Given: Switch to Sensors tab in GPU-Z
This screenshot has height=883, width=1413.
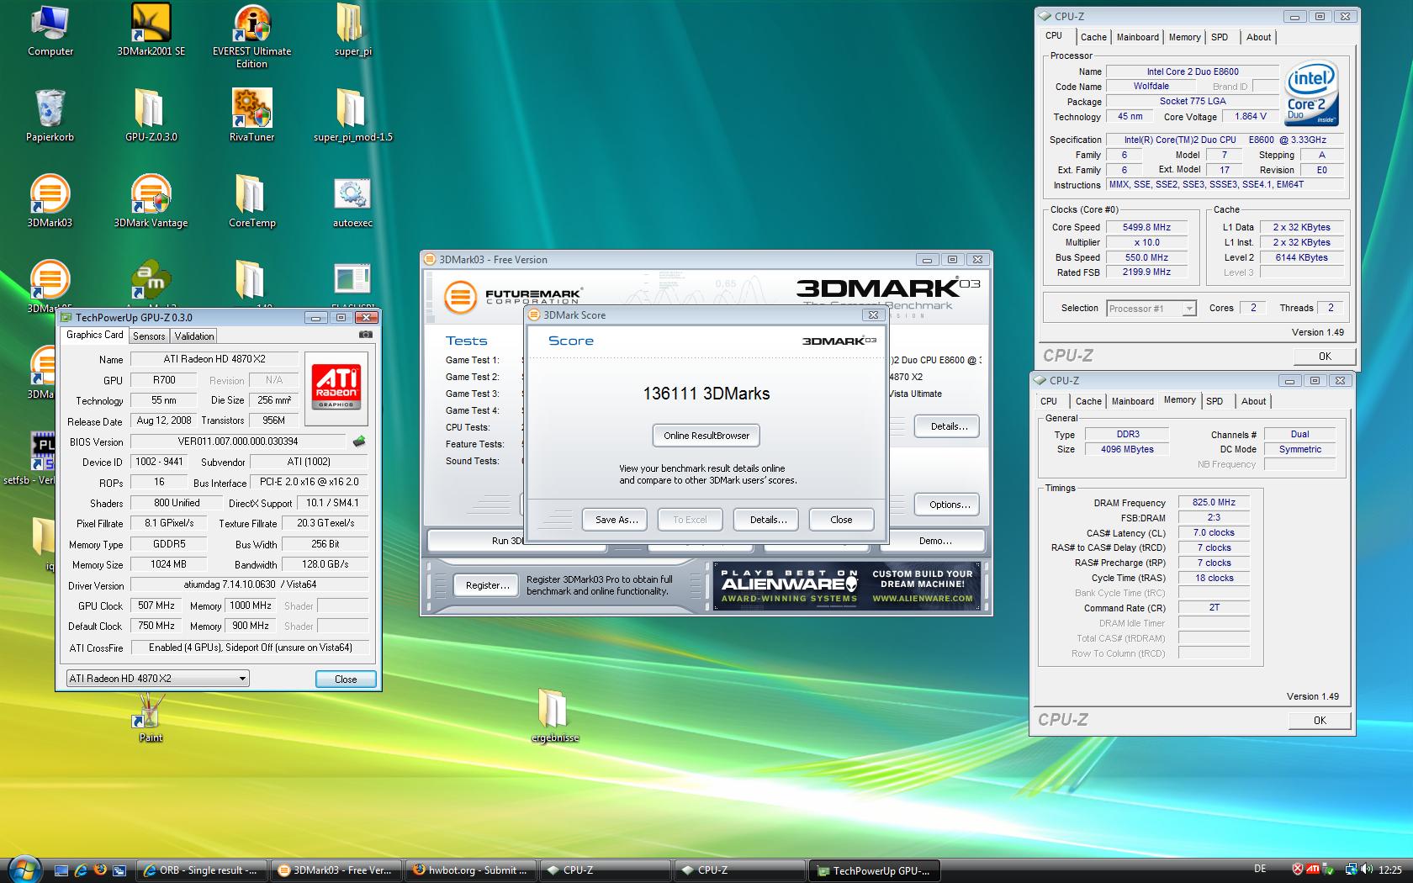Looking at the screenshot, I should (149, 336).
